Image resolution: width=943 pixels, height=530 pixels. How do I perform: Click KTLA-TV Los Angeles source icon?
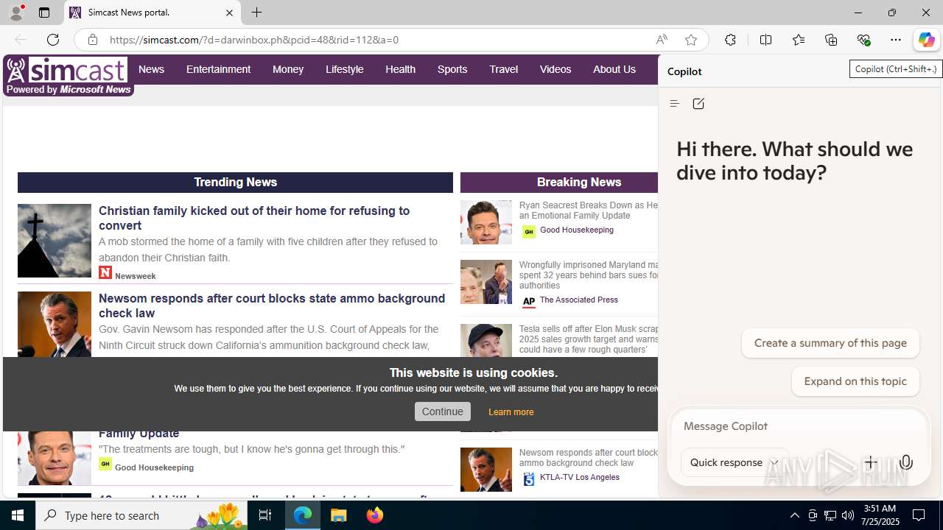(x=529, y=479)
